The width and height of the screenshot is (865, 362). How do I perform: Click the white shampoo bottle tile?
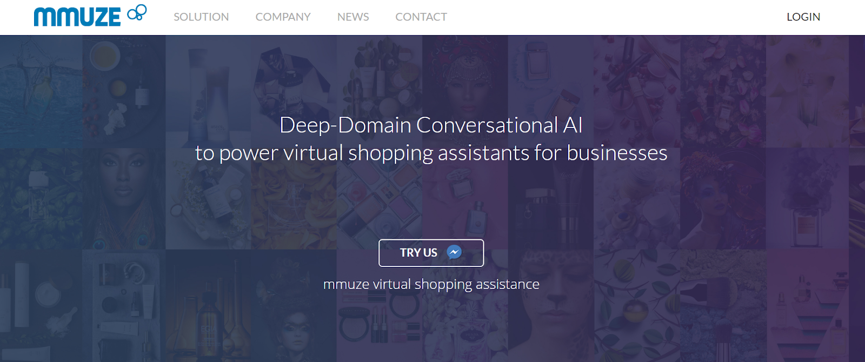pos(208,92)
